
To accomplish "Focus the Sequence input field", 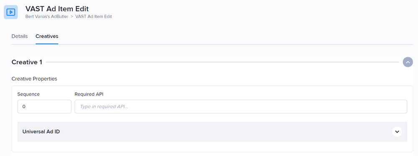I will click(44, 106).
